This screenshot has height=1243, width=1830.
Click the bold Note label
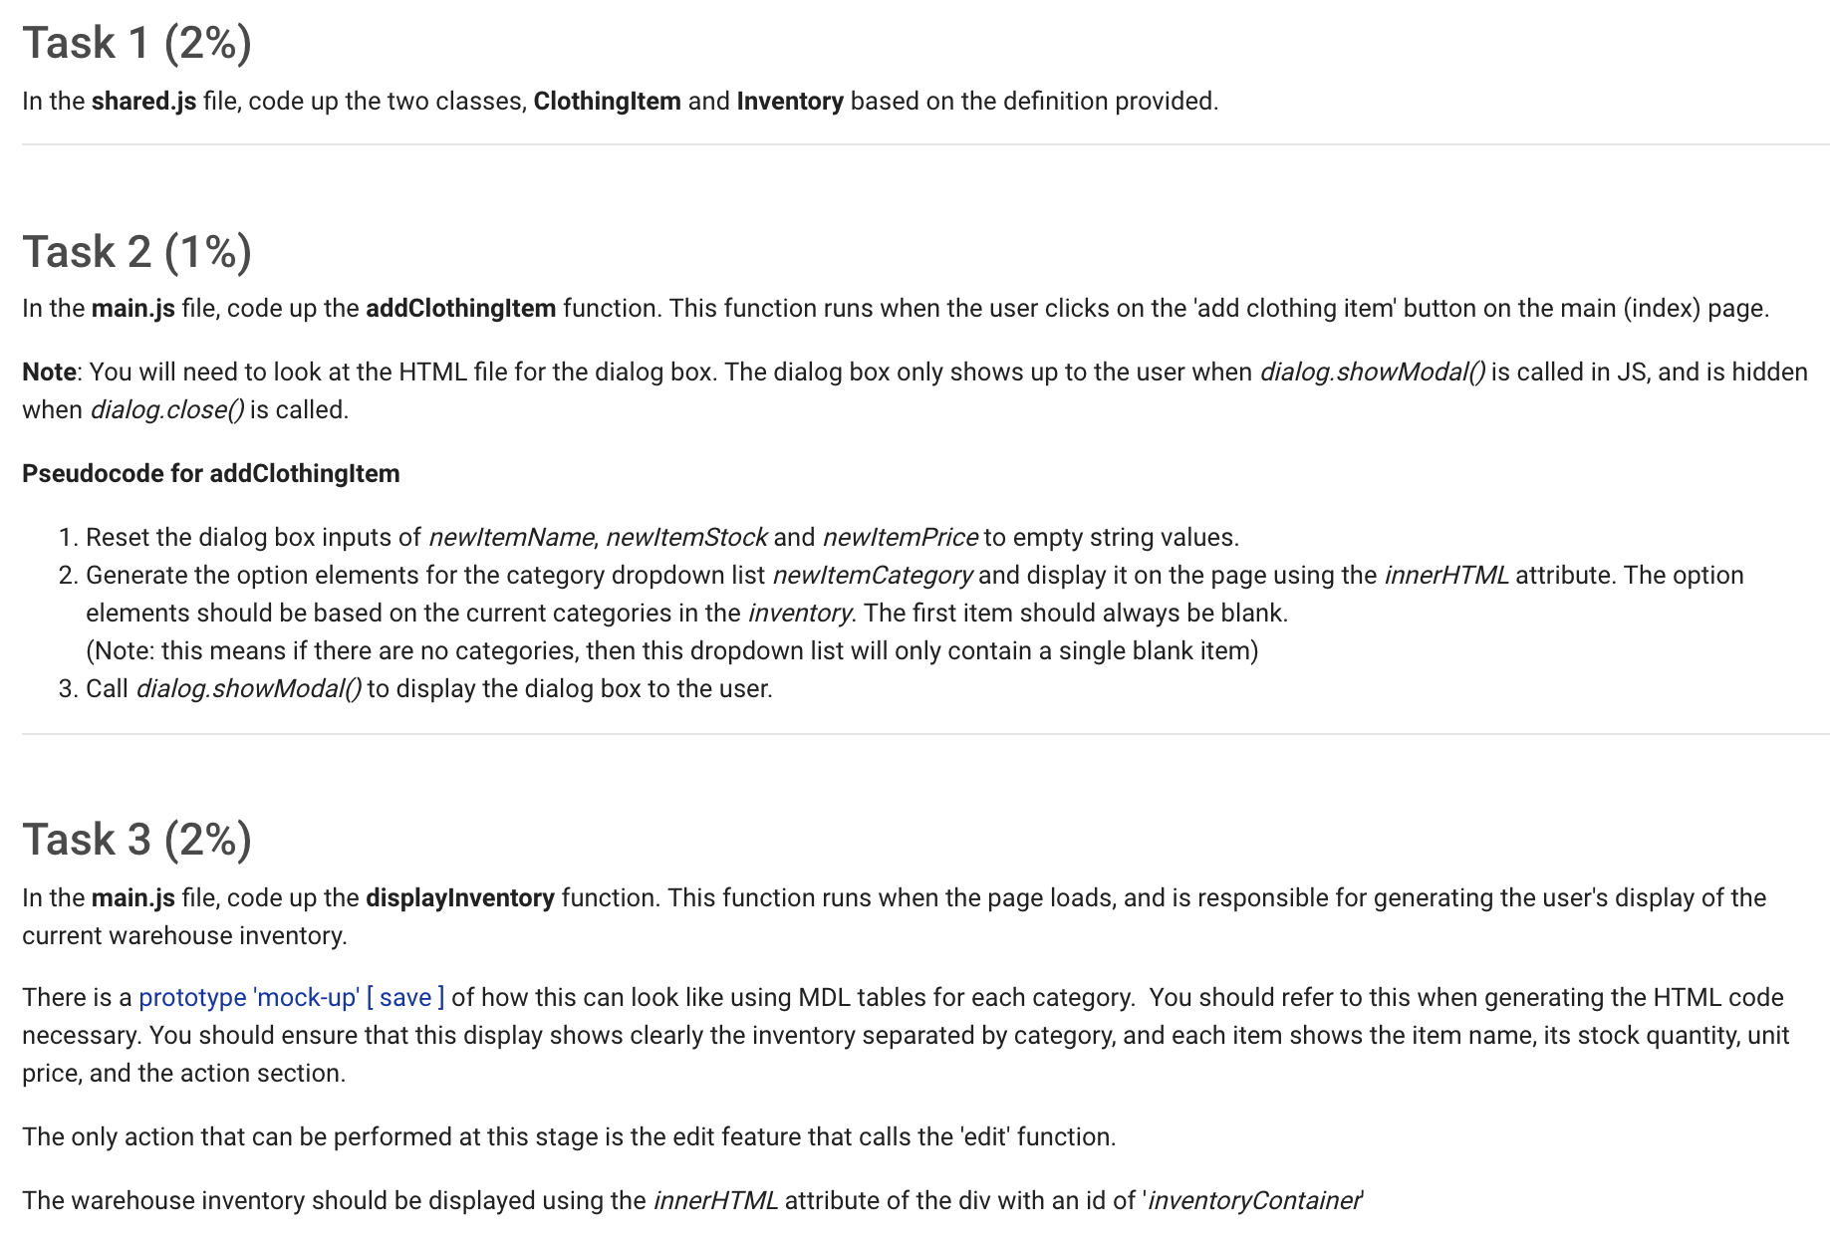[x=49, y=372]
